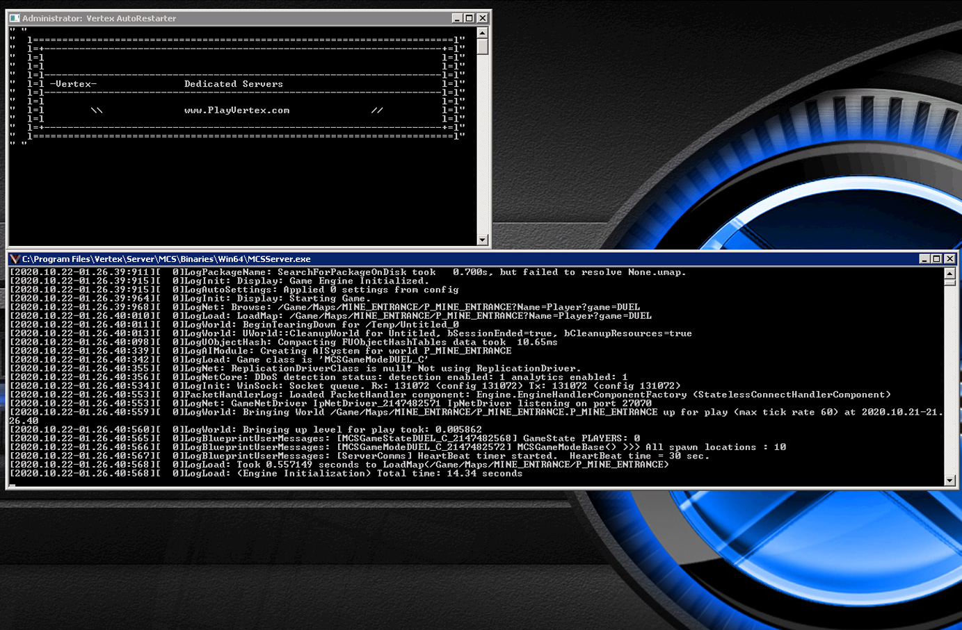Open the Vertex AutoRestarter window system menu icon
The height and width of the screenshot is (630, 962).
pos(15,18)
